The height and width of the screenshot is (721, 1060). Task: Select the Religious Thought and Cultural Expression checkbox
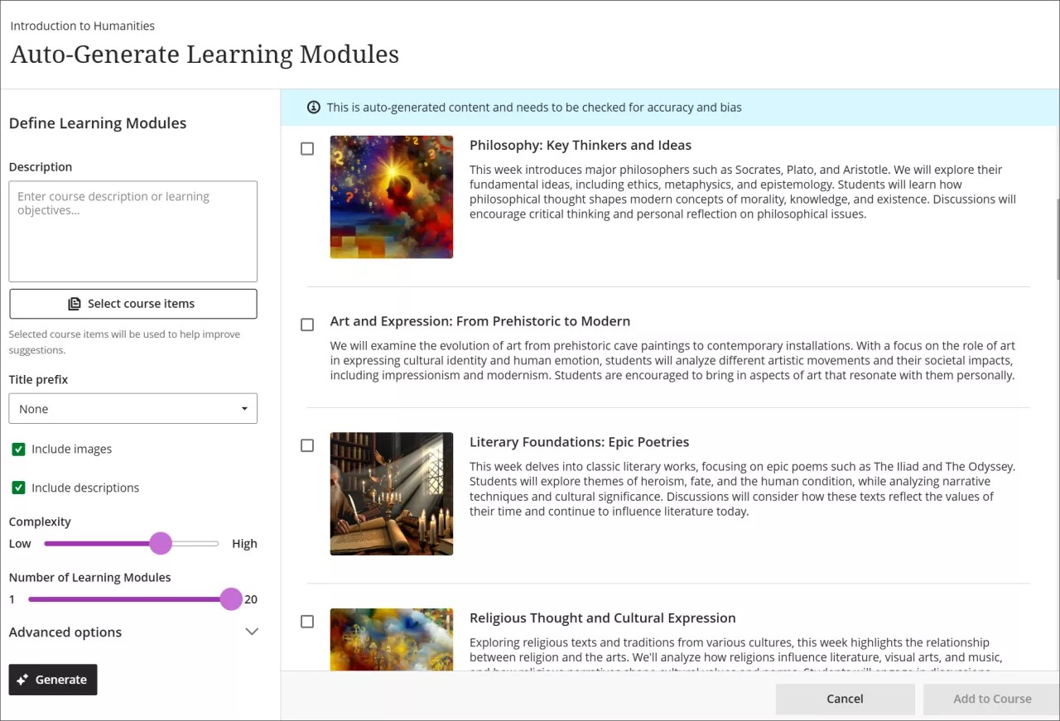pos(307,621)
